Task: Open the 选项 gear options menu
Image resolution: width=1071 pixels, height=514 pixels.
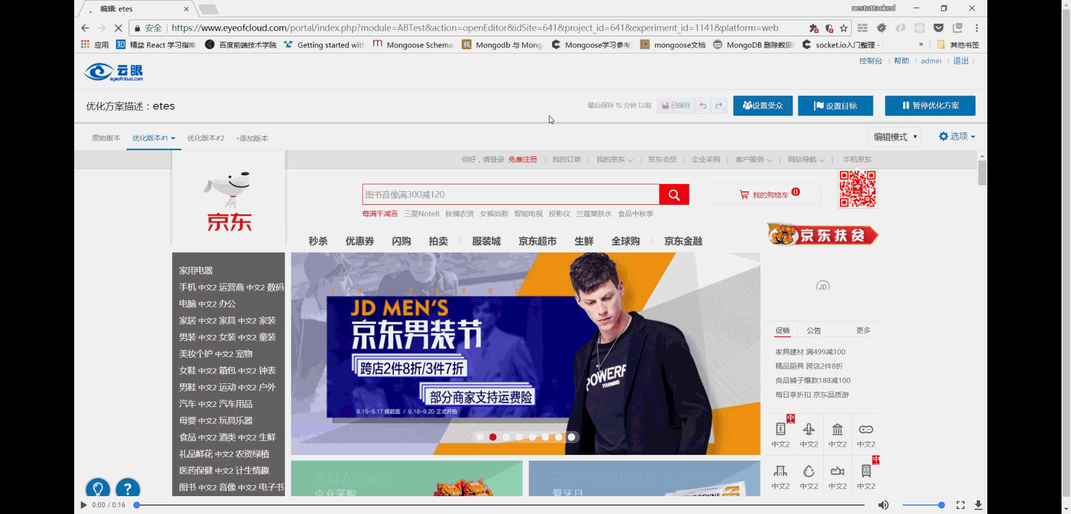Action: [957, 136]
